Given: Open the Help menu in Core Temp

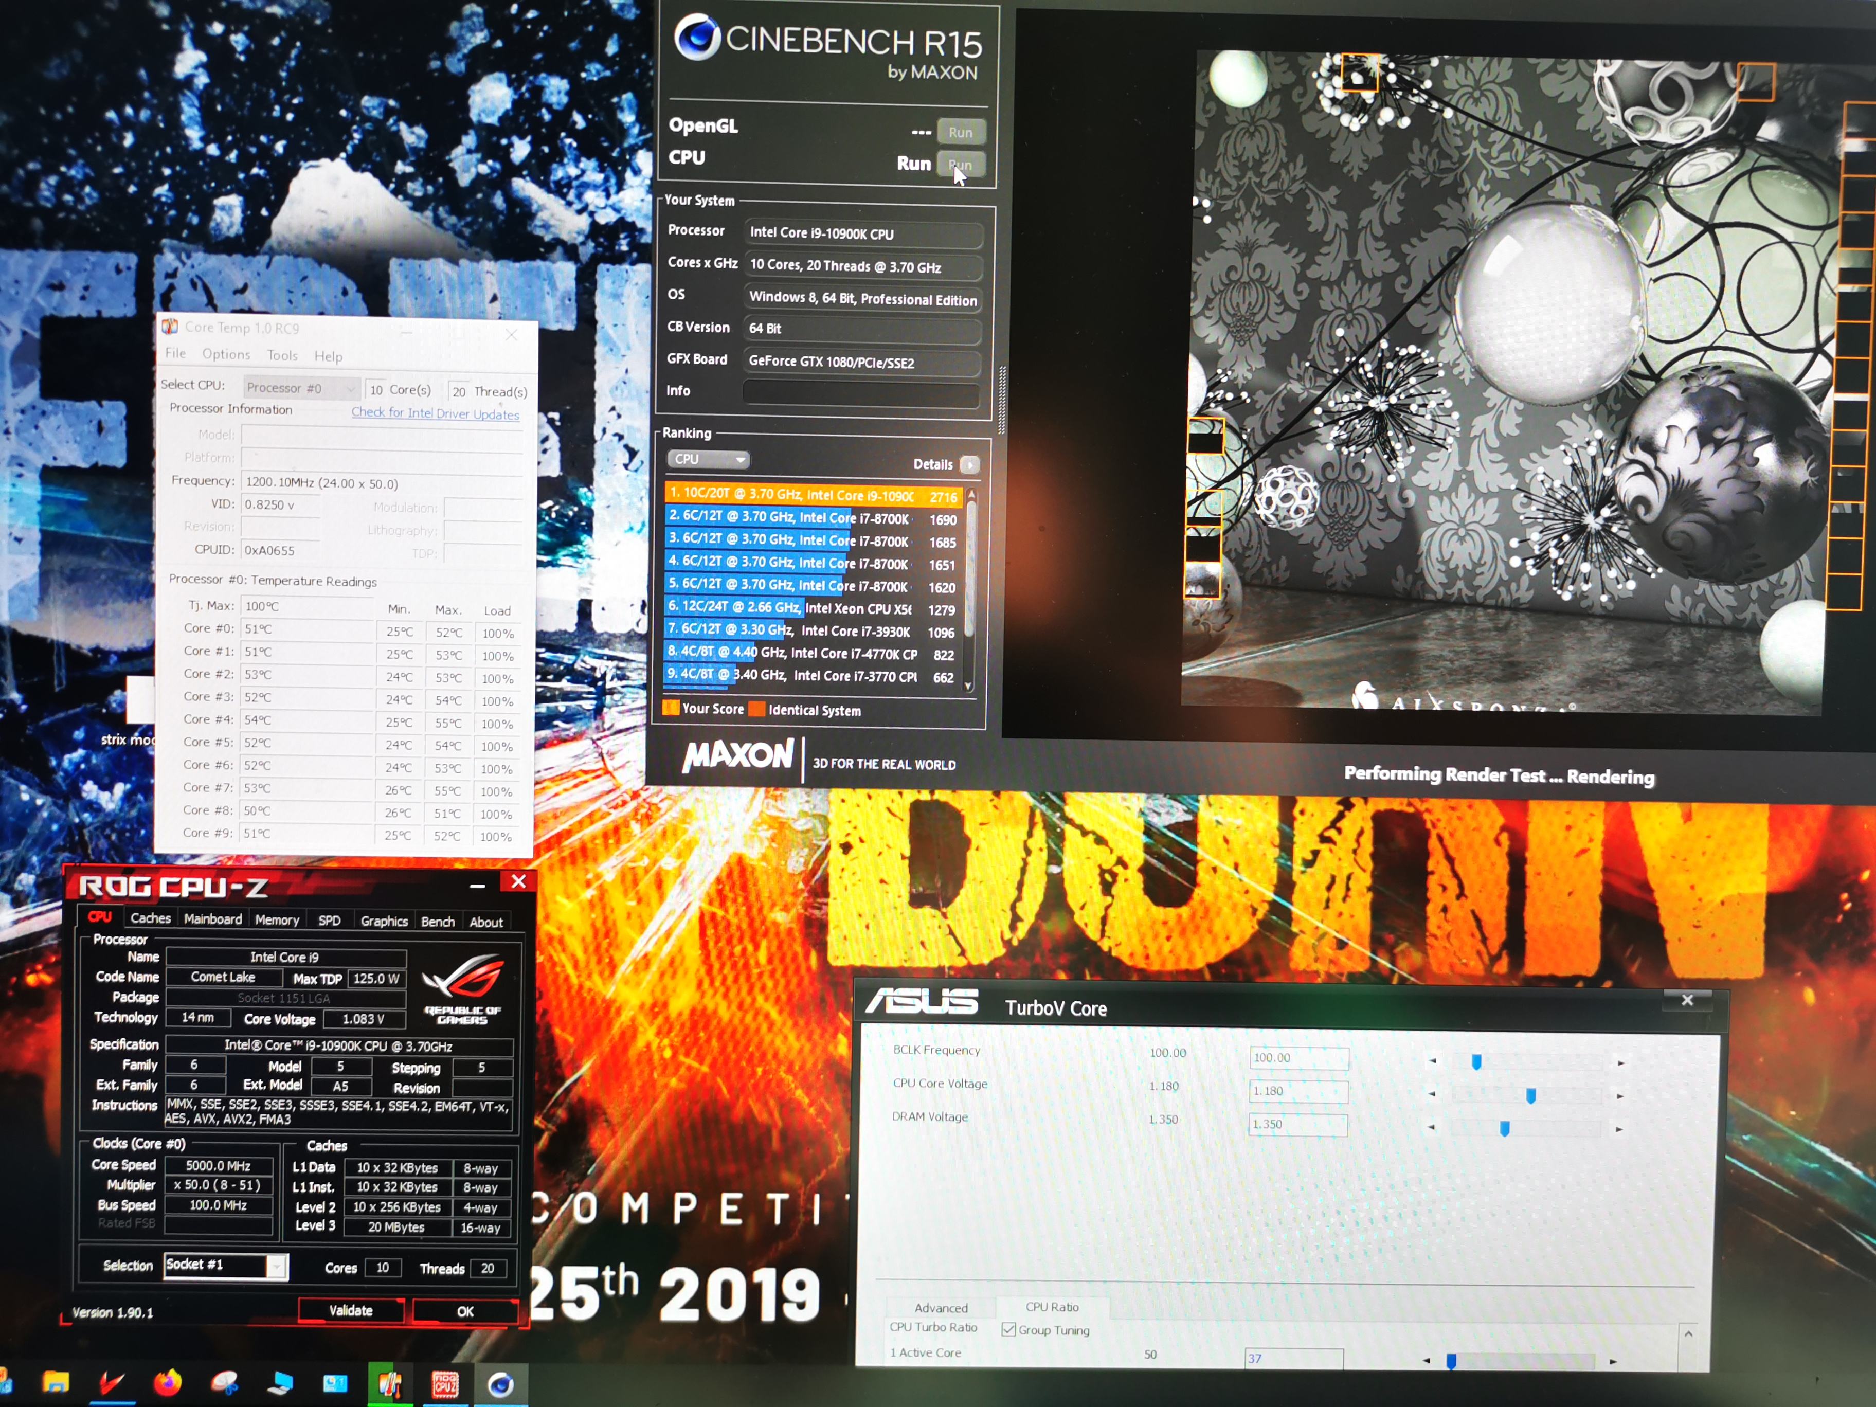Looking at the screenshot, I should point(328,356).
